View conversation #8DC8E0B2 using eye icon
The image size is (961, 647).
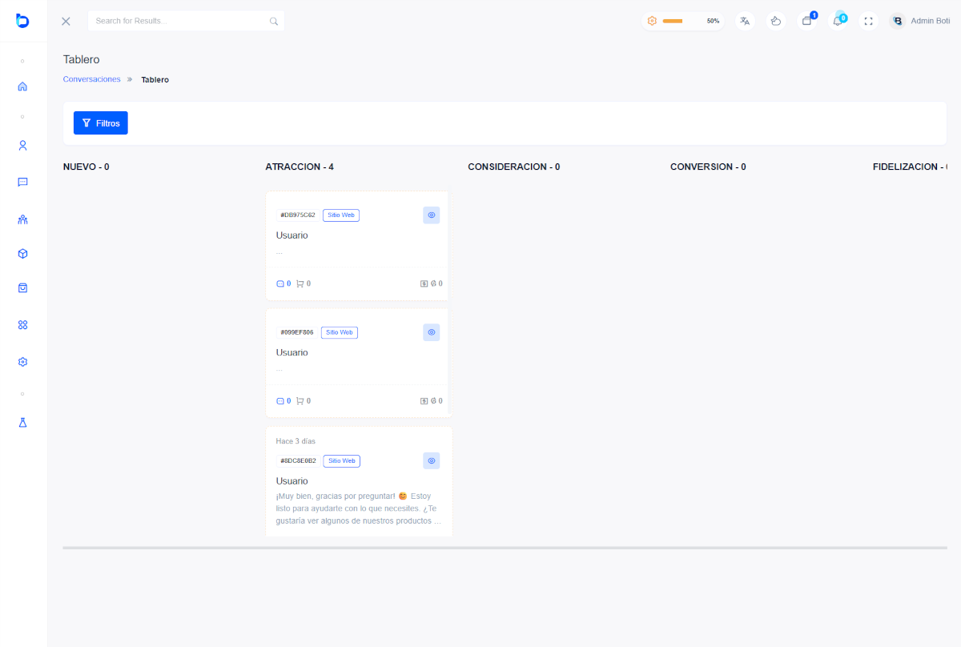click(431, 460)
